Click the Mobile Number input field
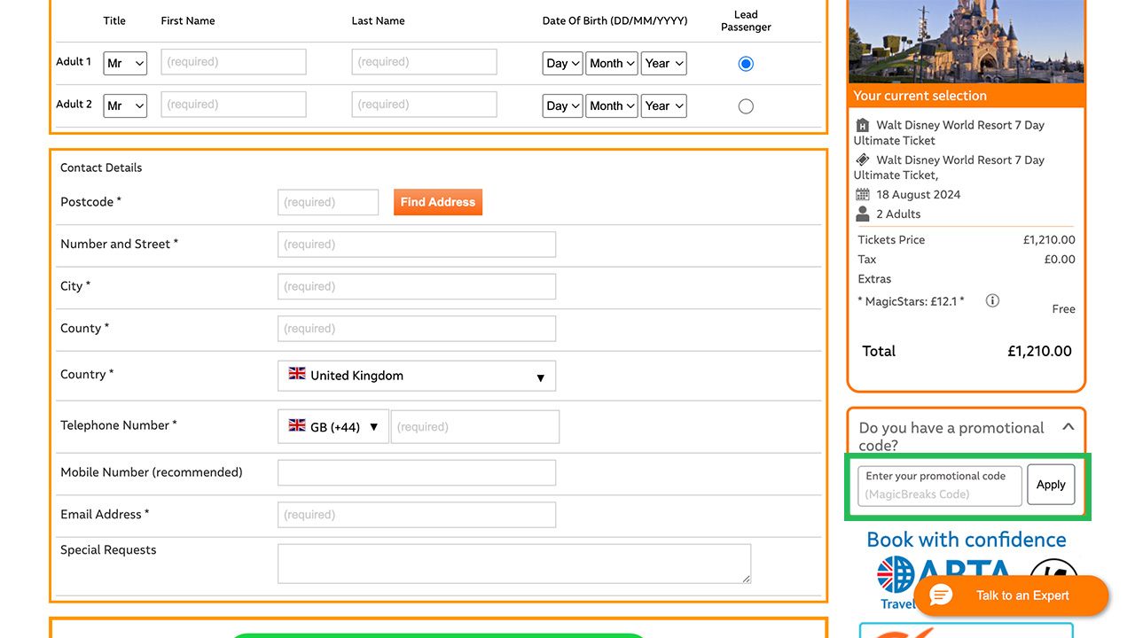Viewport: 1135px width, 638px height. click(417, 472)
